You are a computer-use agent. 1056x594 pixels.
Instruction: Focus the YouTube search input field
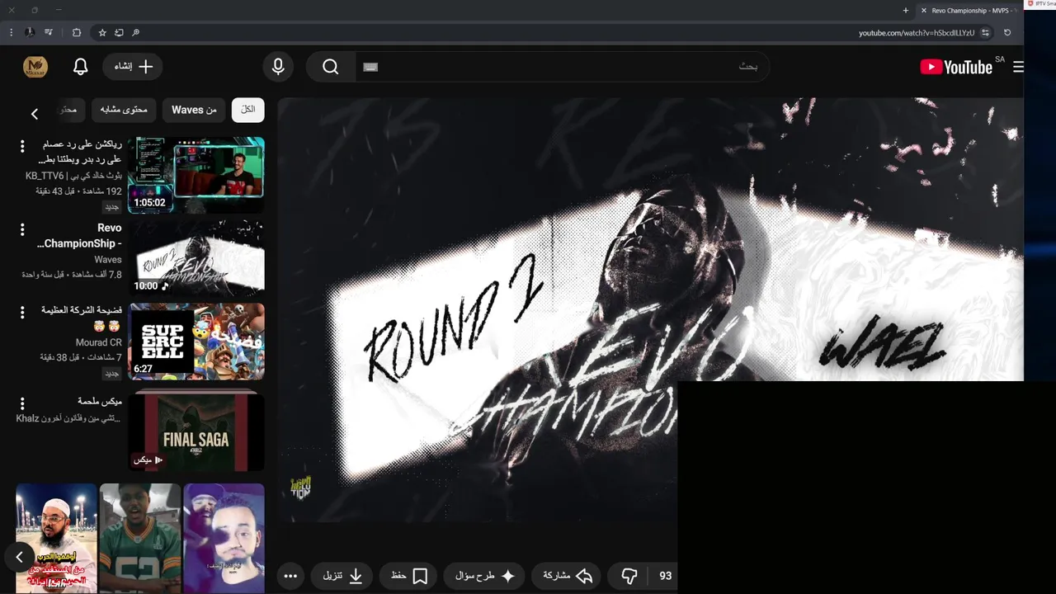(563, 67)
